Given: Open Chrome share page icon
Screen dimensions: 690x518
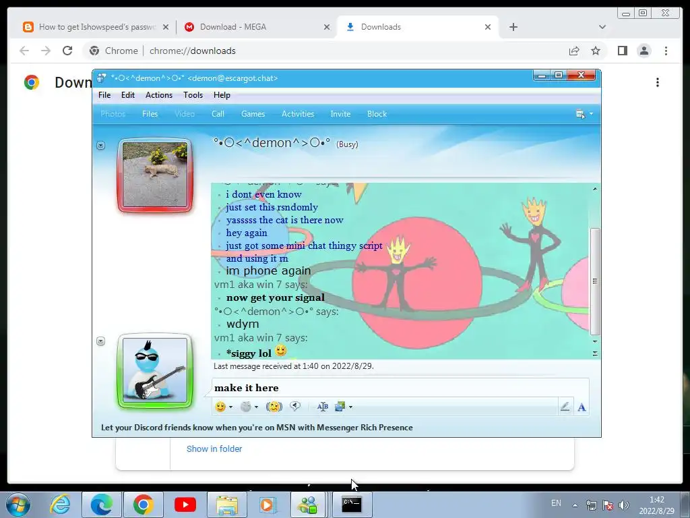Looking at the screenshot, I should pos(574,51).
